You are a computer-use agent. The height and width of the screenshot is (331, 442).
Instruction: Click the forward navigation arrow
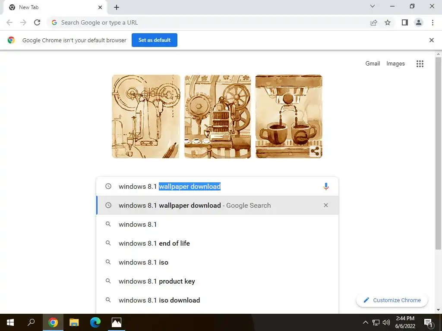pyautogui.click(x=23, y=22)
